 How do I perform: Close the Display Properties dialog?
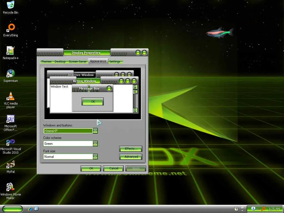144,53
